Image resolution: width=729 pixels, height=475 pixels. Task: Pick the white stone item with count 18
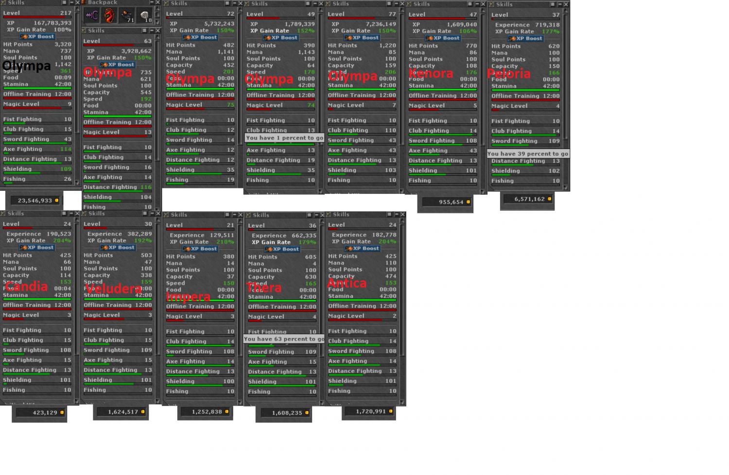click(x=145, y=16)
